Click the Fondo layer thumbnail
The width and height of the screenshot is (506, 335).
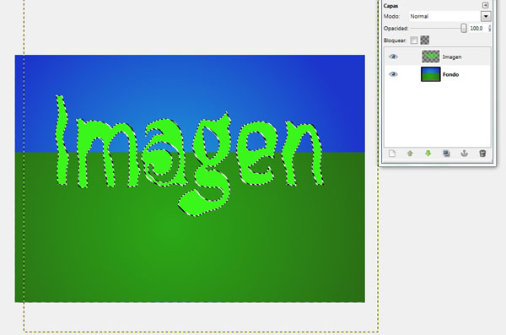coord(430,74)
